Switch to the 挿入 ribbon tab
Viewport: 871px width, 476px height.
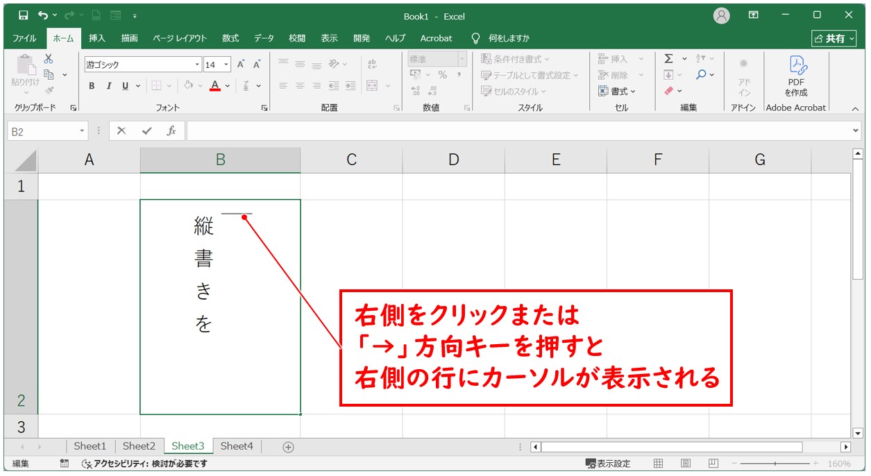coord(97,38)
